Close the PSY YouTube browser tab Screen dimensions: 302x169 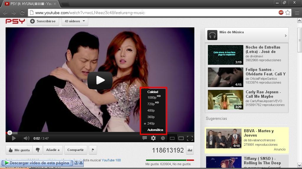point(55,4)
